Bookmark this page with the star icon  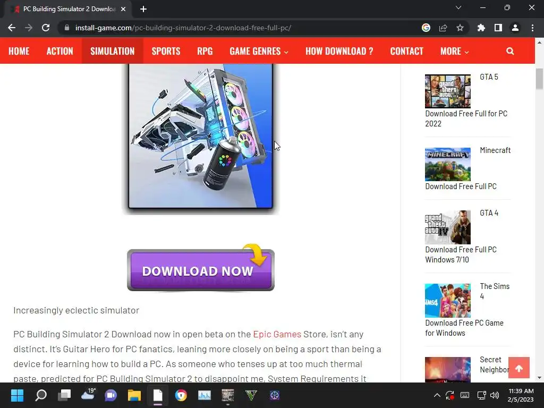pos(460,28)
